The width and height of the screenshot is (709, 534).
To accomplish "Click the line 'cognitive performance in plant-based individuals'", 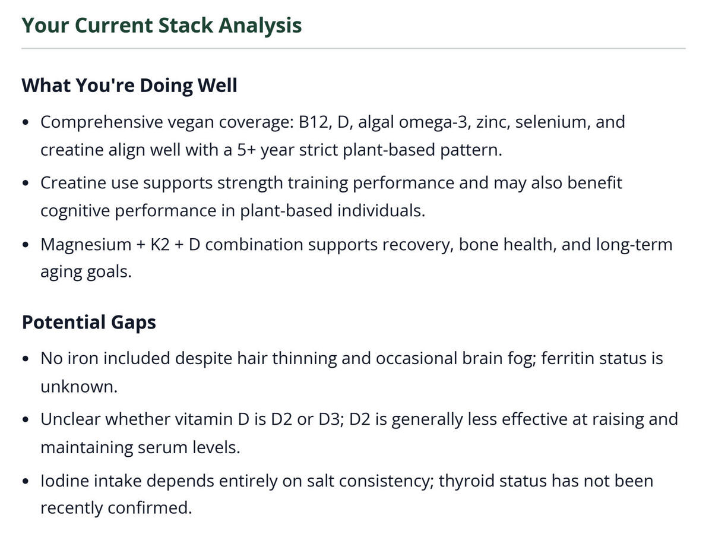I will tap(233, 211).
